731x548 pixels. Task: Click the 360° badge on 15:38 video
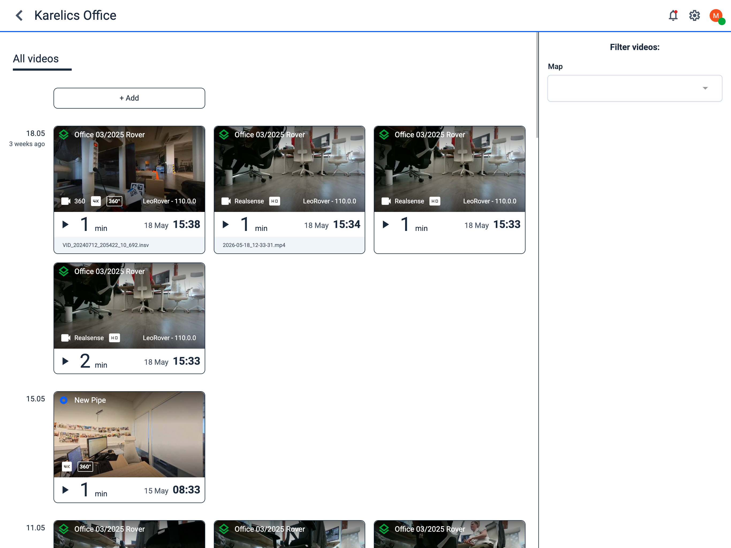coord(114,201)
